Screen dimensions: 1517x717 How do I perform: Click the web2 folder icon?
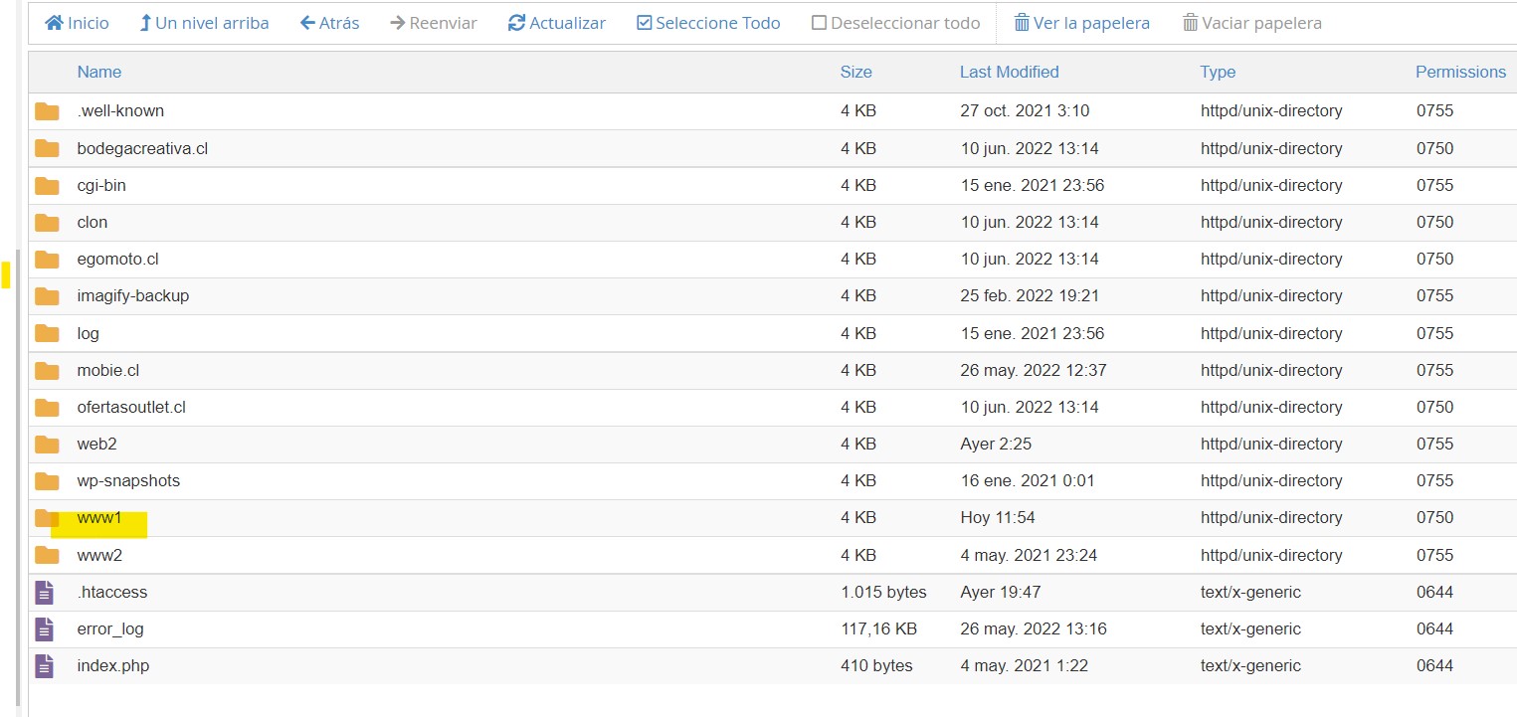tap(47, 444)
